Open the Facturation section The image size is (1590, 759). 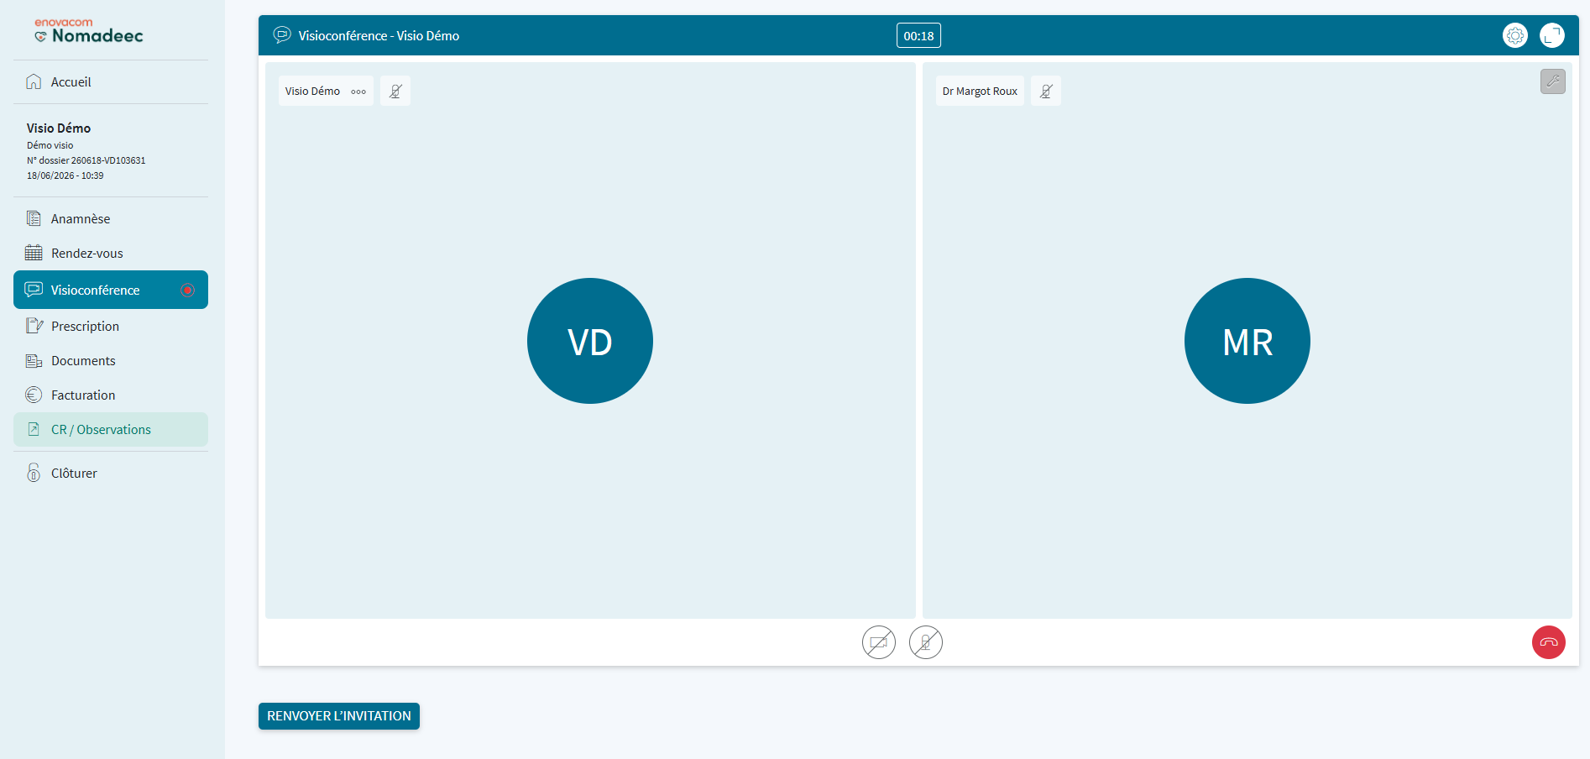111,395
